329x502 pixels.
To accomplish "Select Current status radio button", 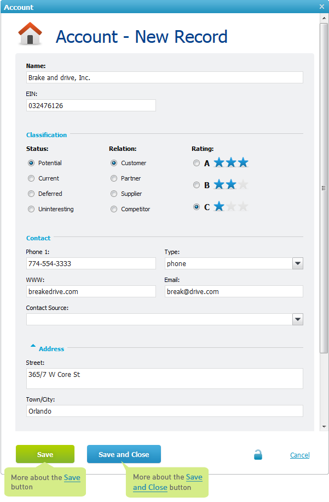I will 31,178.
